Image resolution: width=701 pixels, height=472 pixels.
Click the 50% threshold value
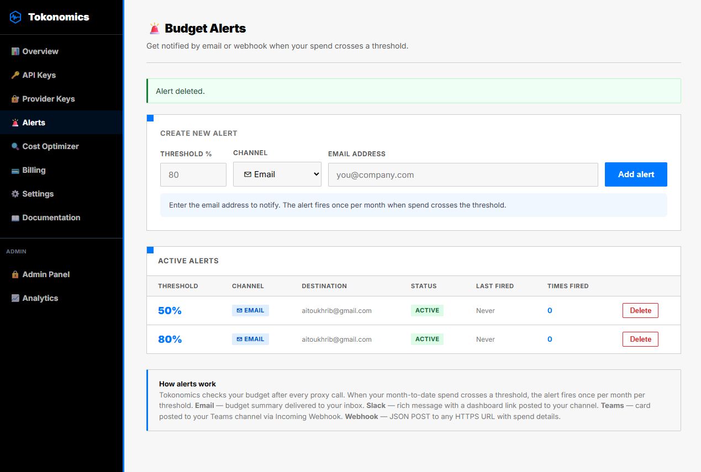(x=170, y=311)
